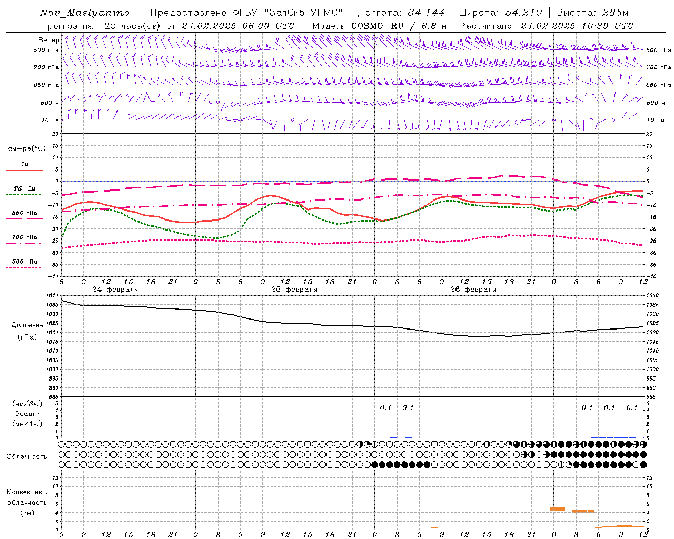This screenshot has width=674, height=539.
Task: Click the line sample under the 500 гПа legend
Action: coord(23,267)
